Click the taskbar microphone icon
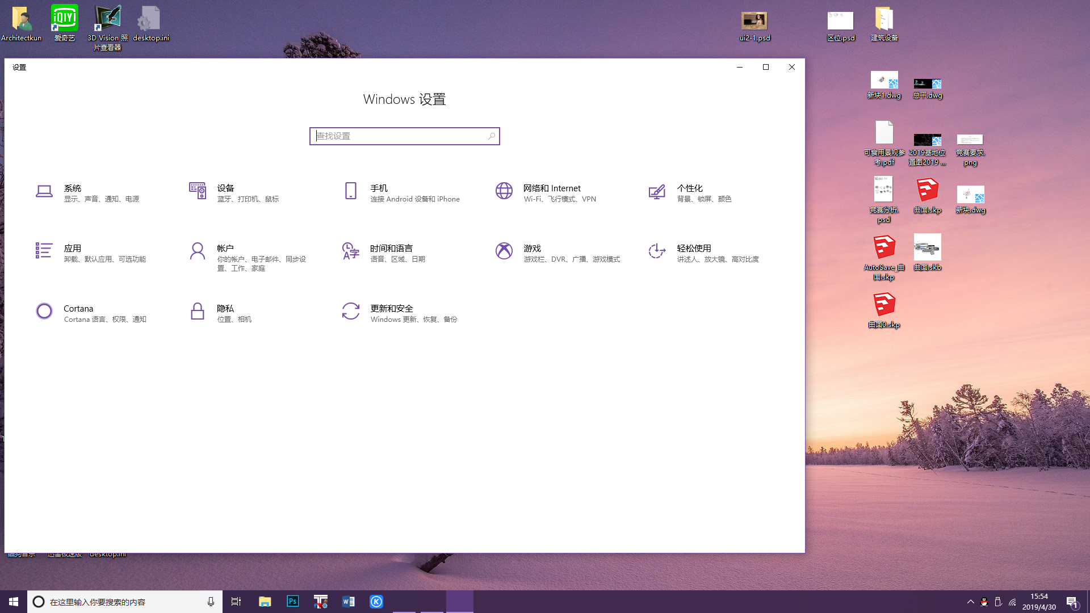 coord(211,602)
